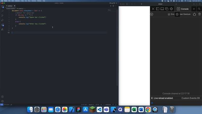Viewport: 202px width, 114px height.
Task: Click the Run Code play icon in editor title
Action: (111, 6)
